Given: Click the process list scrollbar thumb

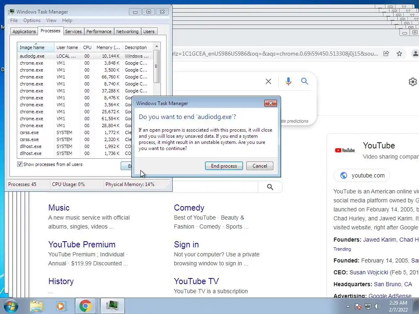Looking at the screenshot, I should click(157, 67).
